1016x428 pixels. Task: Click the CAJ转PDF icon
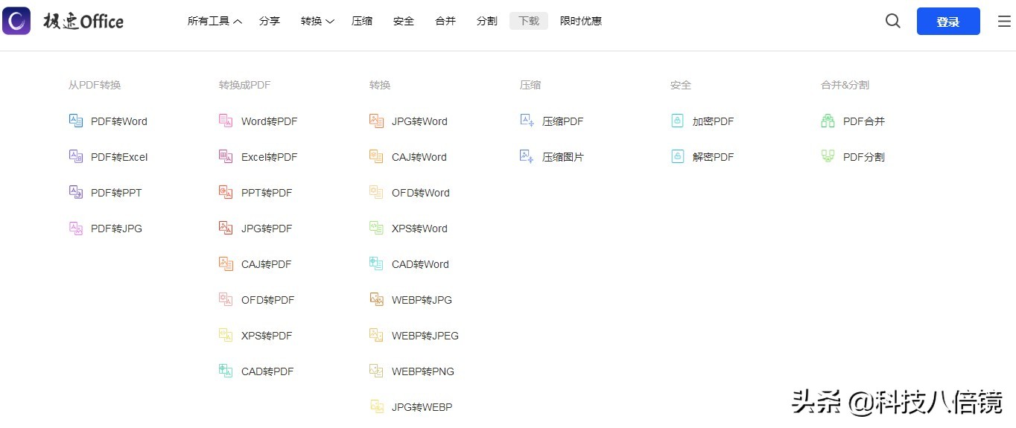[x=226, y=263]
